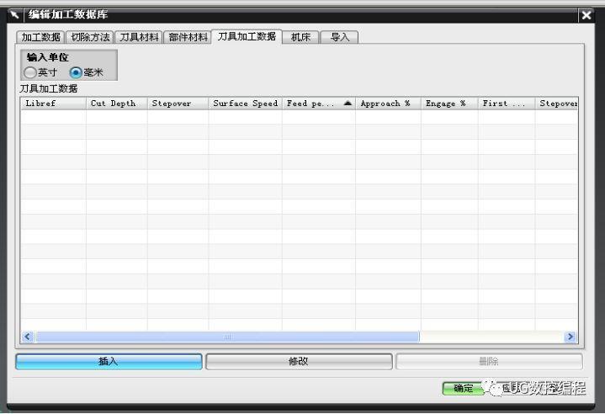Sort by the Surface Speed column
This screenshot has width=605, height=414.
[245, 103]
